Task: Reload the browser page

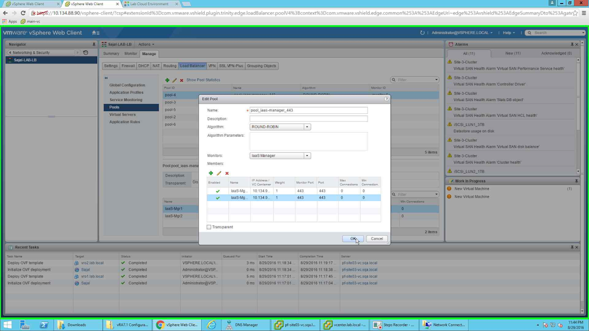Action: 23,13
